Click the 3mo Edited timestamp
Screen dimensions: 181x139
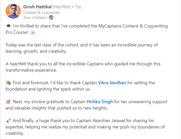pyautogui.click(x=34, y=18)
